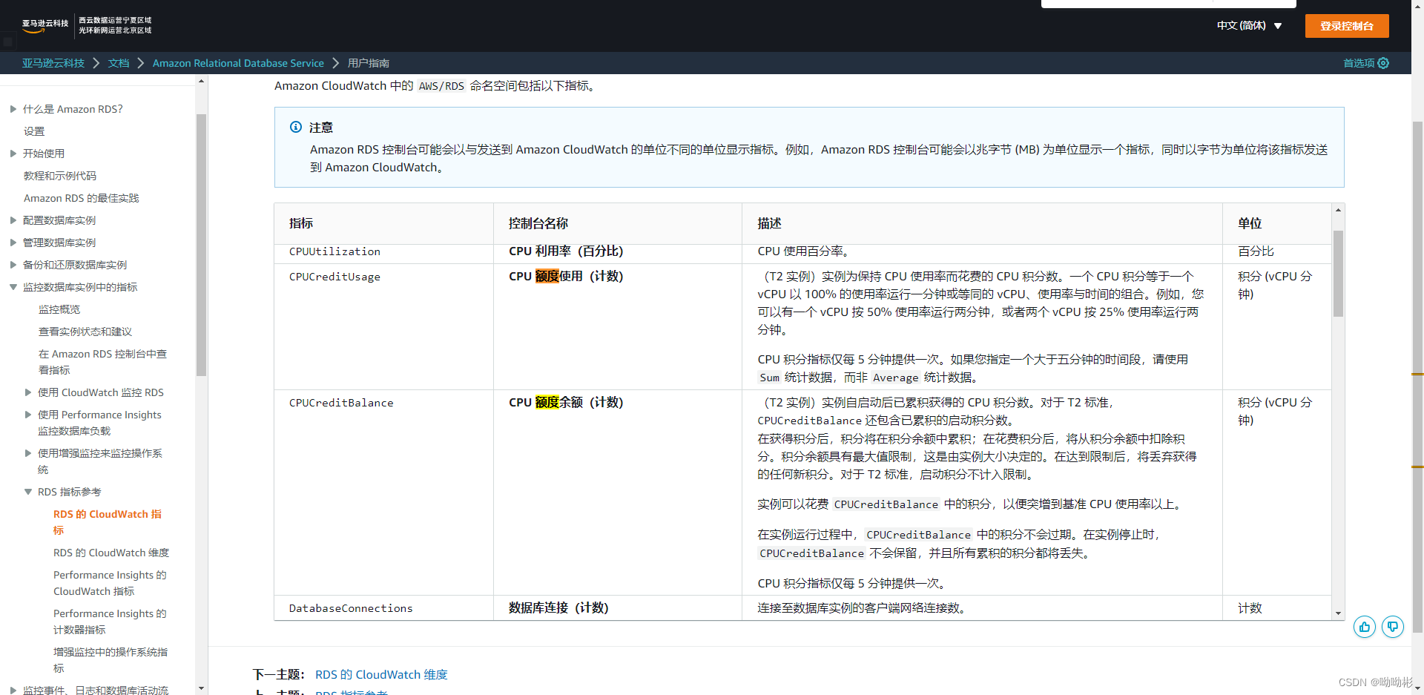Expand 监控事件、日志和数据库活动流
Screen dimensions: 1424x695
point(13,691)
